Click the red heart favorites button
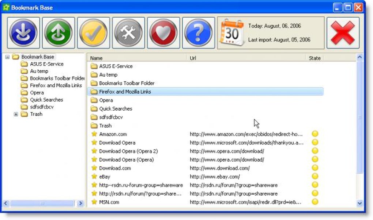Image resolution: width=373 pixels, height=220 pixels. 163,33
